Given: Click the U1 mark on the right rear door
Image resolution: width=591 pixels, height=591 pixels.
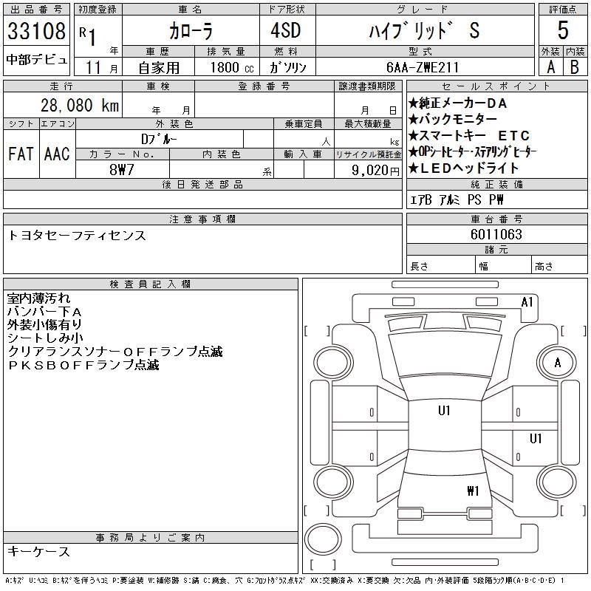Looking at the screenshot, I should point(535,438).
